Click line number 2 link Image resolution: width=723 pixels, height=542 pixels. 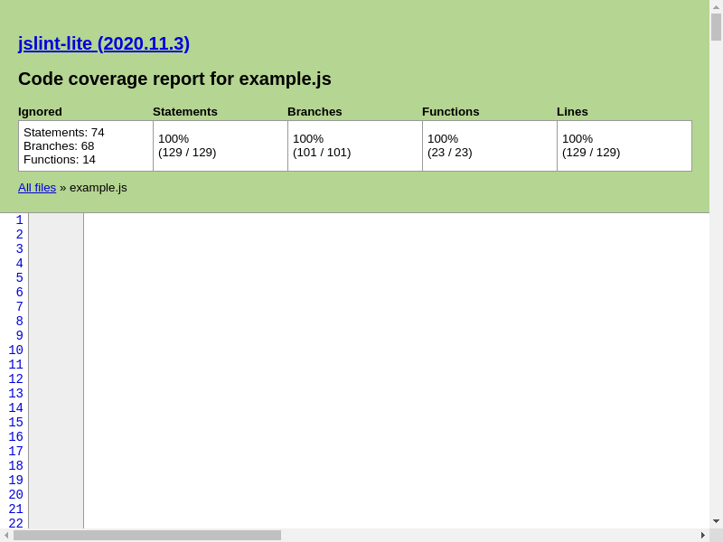(19, 235)
